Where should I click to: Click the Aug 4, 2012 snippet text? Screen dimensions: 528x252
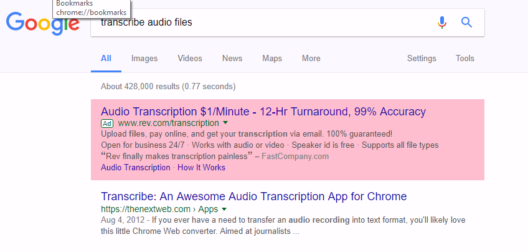[123, 220]
